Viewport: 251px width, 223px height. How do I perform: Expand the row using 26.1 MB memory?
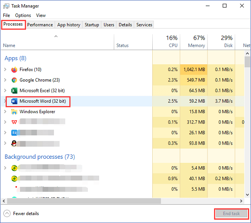click(5, 133)
